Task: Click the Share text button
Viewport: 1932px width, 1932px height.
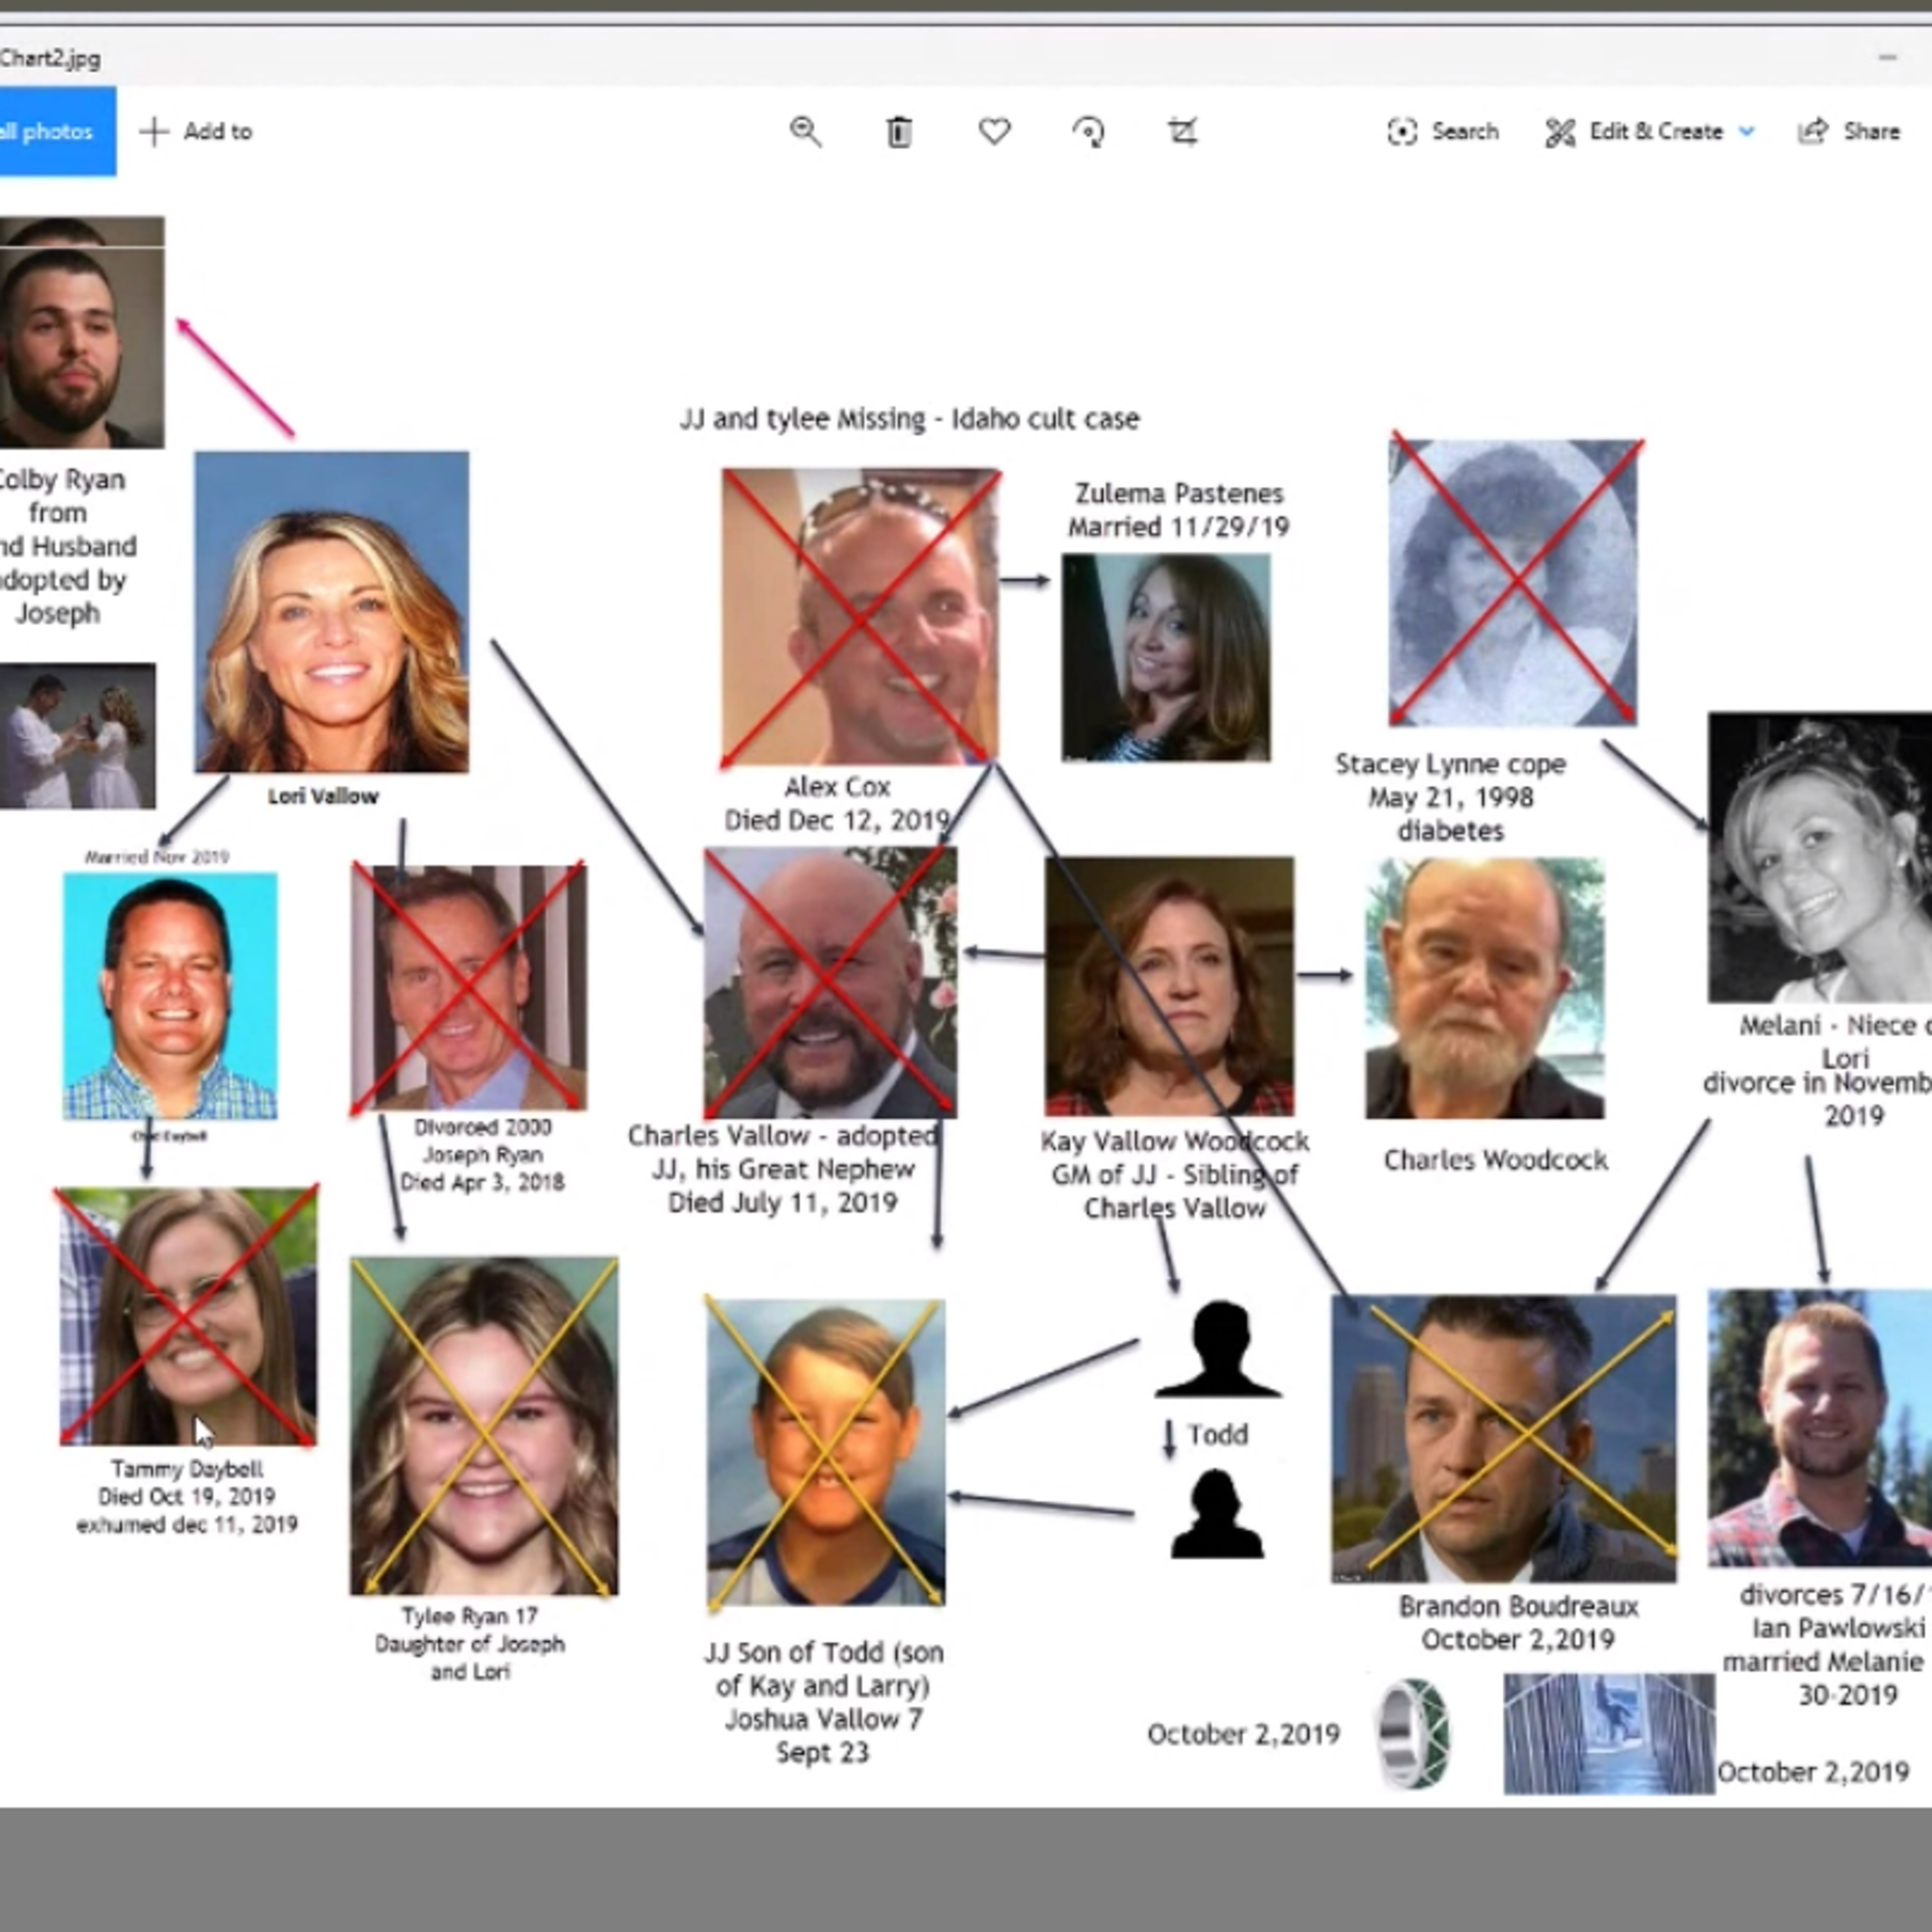Action: [1871, 131]
